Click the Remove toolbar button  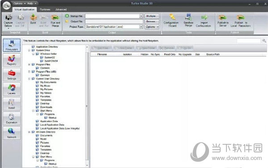pos(167,48)
